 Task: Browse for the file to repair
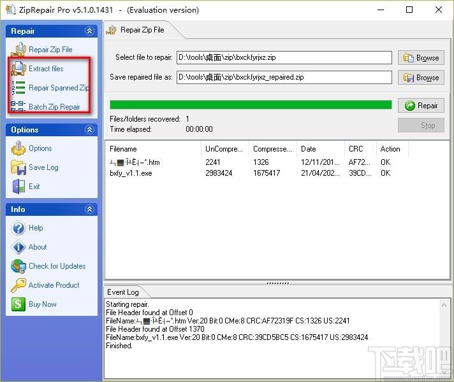(x=421, y=58)
